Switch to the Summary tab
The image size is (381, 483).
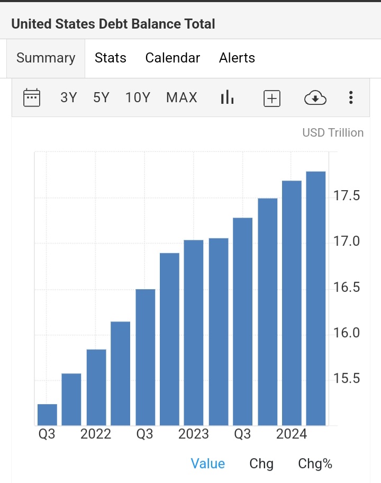click(x=46, y=58)
